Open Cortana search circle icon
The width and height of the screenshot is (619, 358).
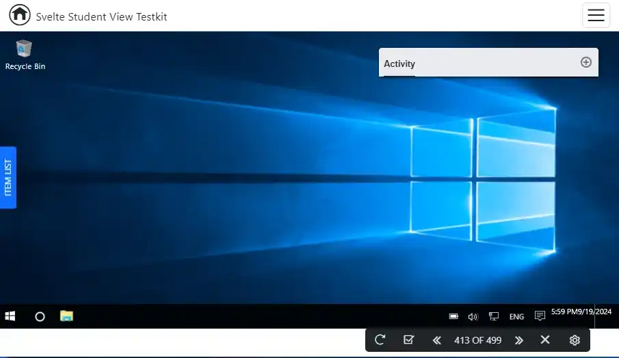[x=40, y=316]
